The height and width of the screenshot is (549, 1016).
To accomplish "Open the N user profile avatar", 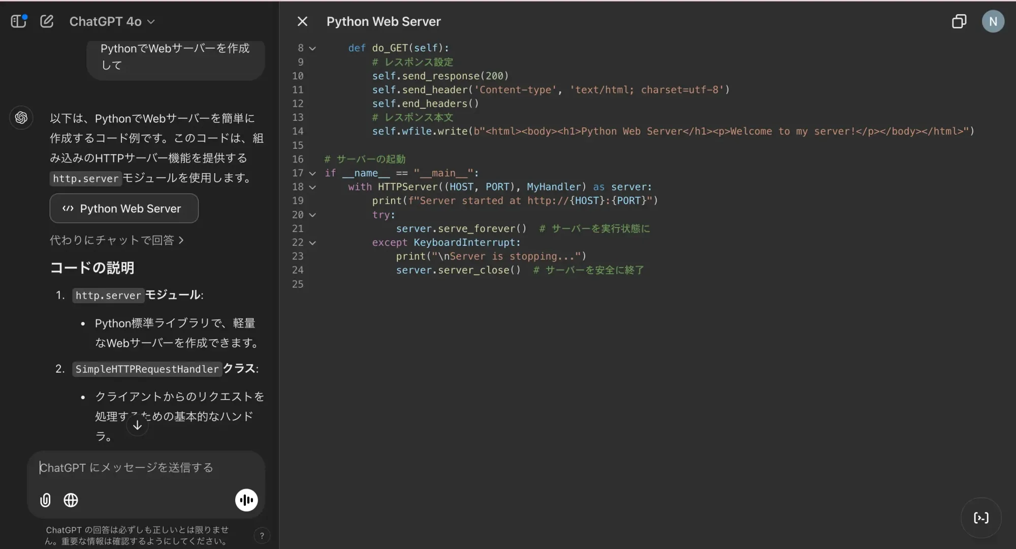I will [993, 21].
